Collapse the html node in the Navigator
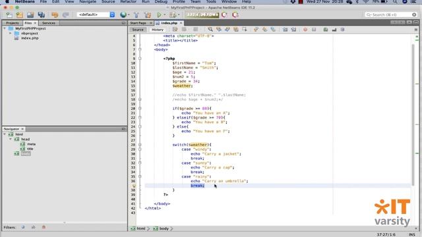Viewport: 422px width, 237px height. (5, 134)
